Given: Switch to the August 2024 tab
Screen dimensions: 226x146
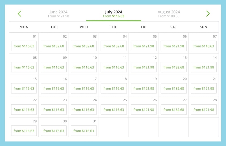Looking at the screenshot, I should pyautogui.click(x=169, y=14).
